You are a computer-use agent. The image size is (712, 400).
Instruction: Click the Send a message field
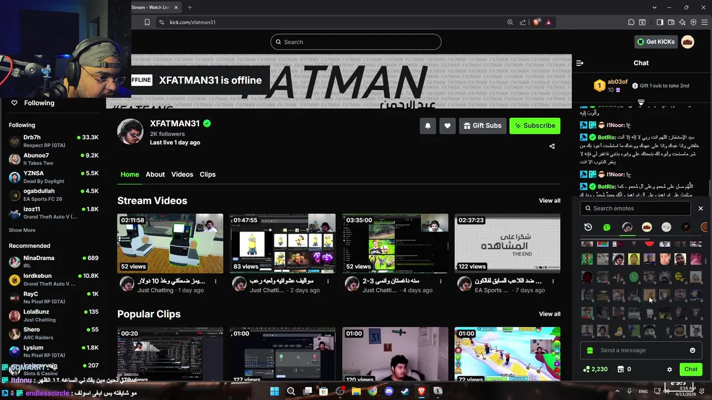coord(640,350)
